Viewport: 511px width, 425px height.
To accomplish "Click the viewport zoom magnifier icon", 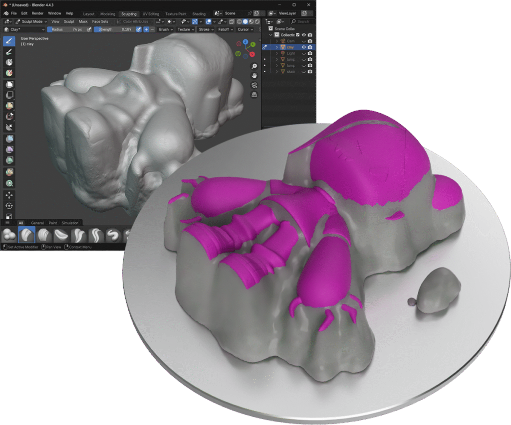I will click(x=254, y=66).
